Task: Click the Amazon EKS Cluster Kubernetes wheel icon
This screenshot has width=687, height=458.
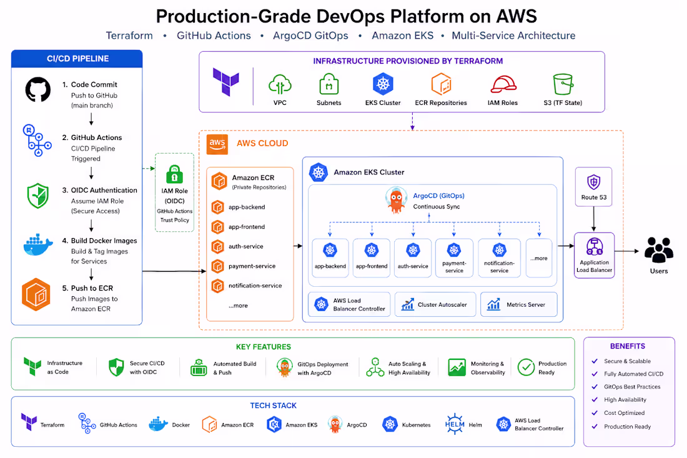Action: [319, 172]
